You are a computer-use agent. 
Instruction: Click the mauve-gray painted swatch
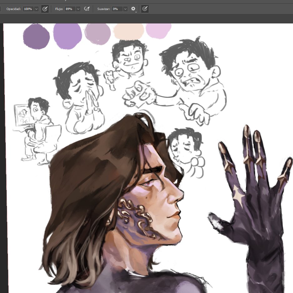click(x=97, y=34)
